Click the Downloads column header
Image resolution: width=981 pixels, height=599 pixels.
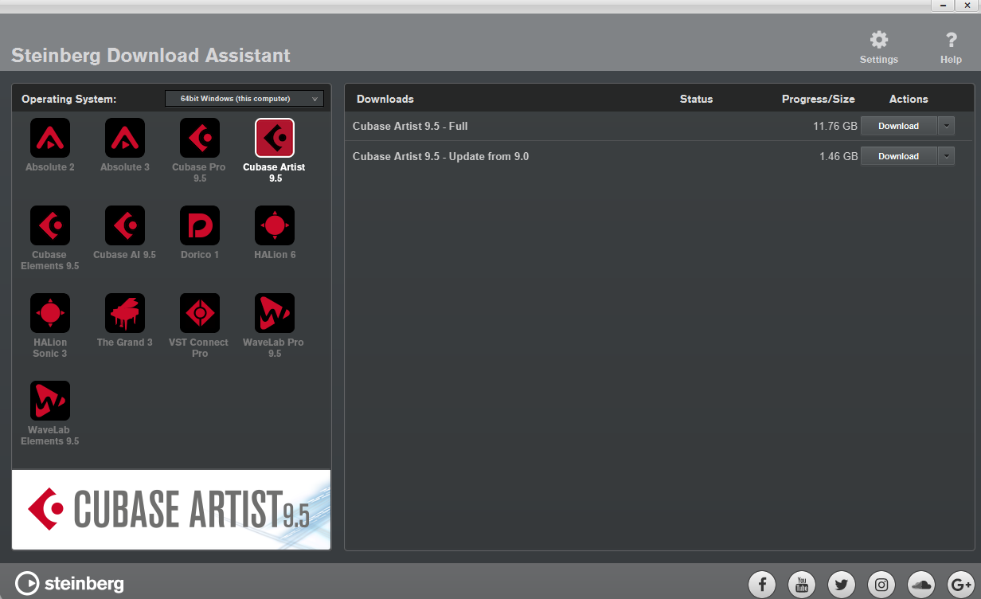pos(385,100)
